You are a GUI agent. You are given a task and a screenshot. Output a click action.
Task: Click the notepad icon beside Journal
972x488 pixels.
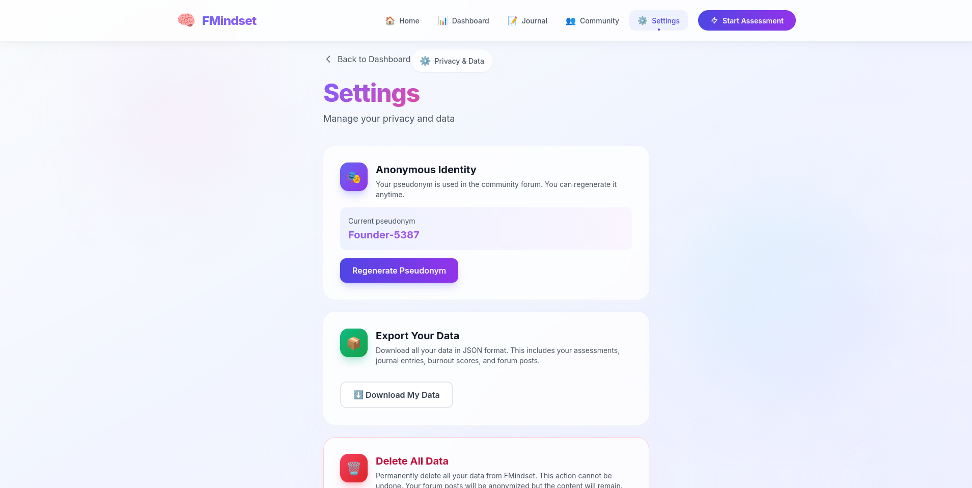[x=513, y=21]
